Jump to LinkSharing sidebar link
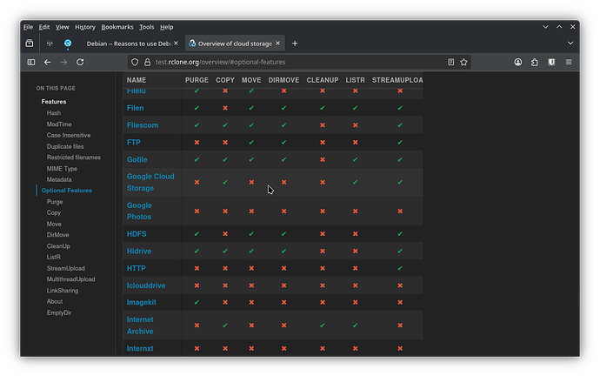The width and height of the screenshot is (600, 376). pos(63,290)
